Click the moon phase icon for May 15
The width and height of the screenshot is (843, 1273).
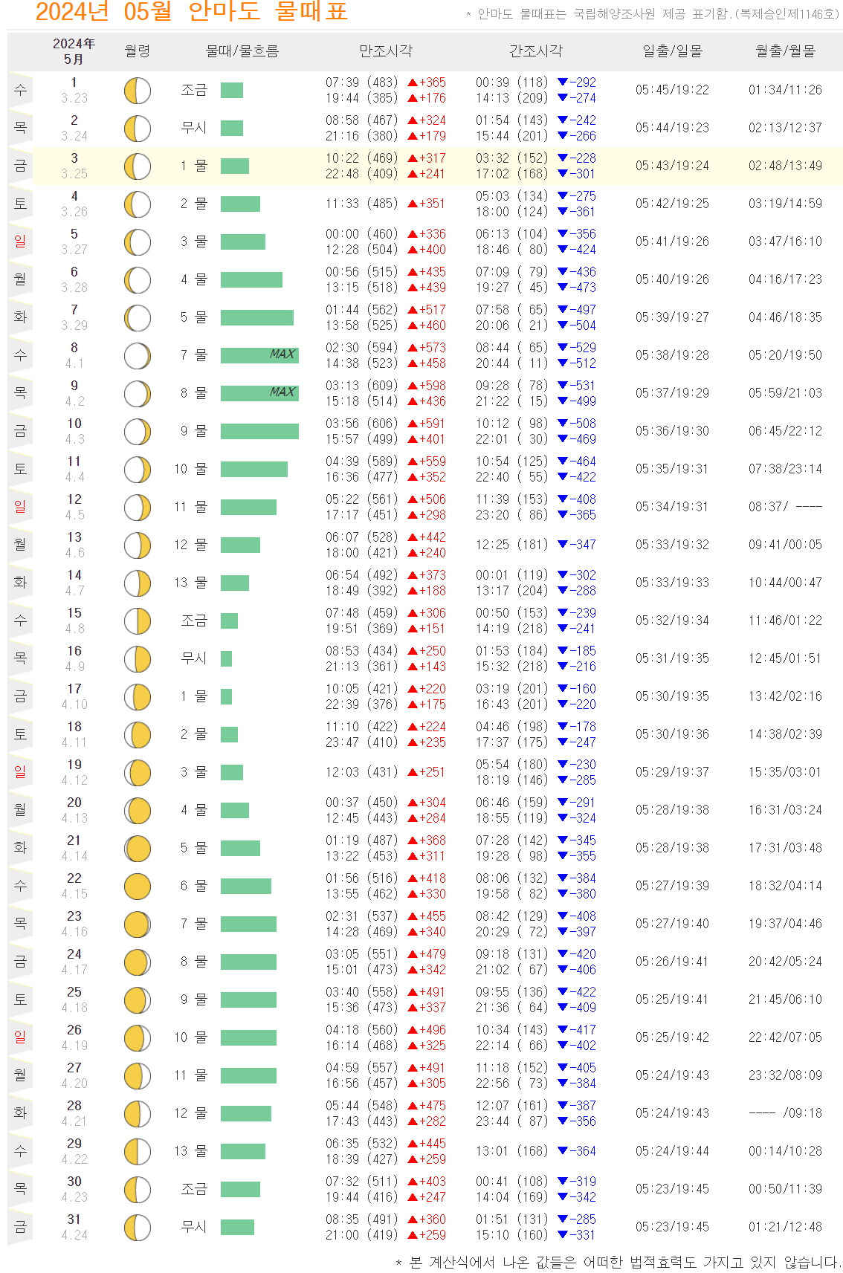tap(138, 621)
